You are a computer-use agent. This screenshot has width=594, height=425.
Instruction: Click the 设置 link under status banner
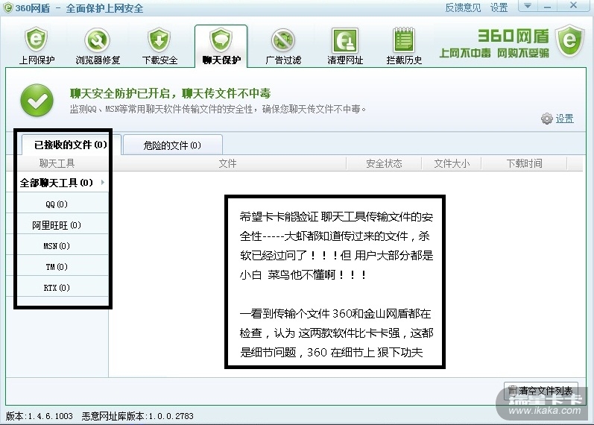tap(564, 119)
